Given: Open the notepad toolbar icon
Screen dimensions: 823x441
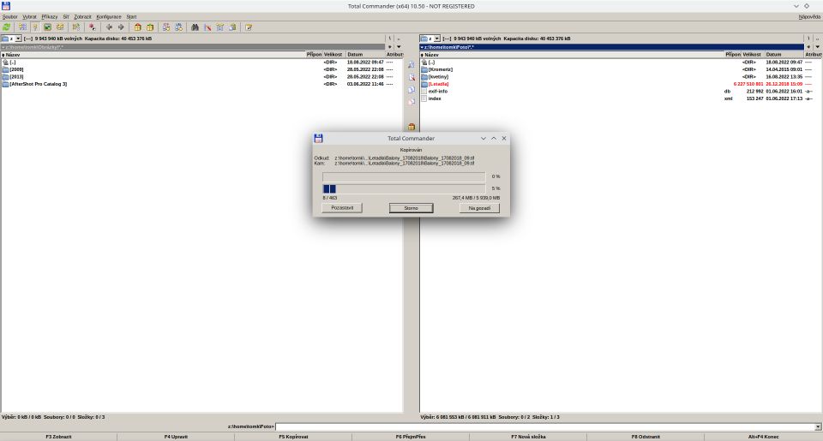Looking at the screenshot, I should pos(249,27).
